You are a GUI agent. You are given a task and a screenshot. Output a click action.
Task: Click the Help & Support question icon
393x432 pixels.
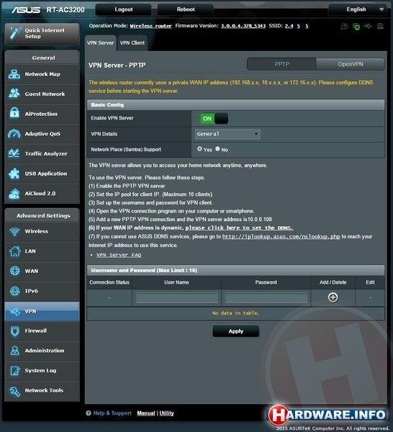tap(89, 413)
